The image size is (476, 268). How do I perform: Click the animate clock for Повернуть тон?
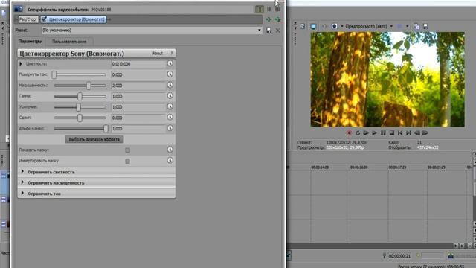point(170,74)
